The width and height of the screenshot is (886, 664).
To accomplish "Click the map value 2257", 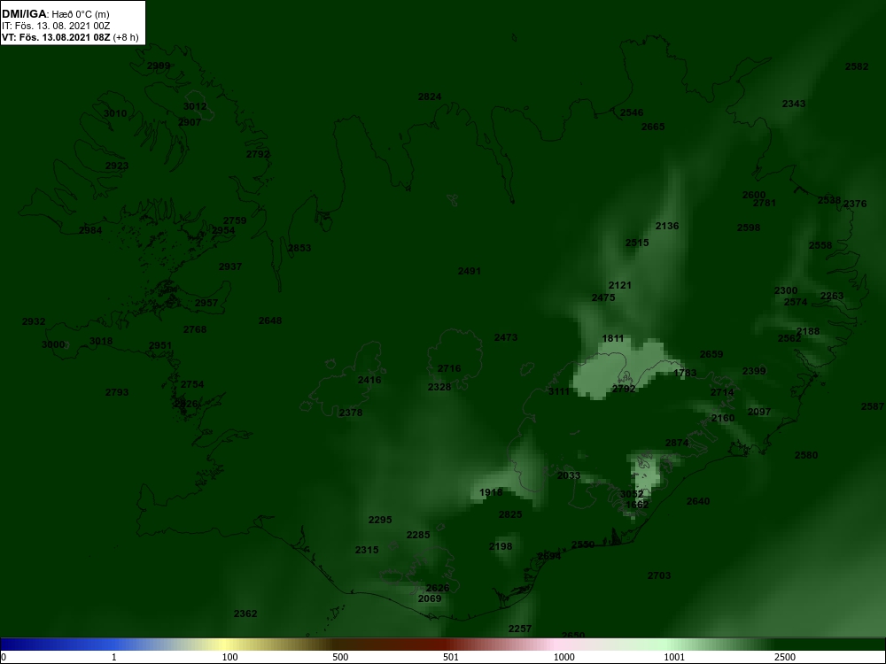I will point(520,629).
